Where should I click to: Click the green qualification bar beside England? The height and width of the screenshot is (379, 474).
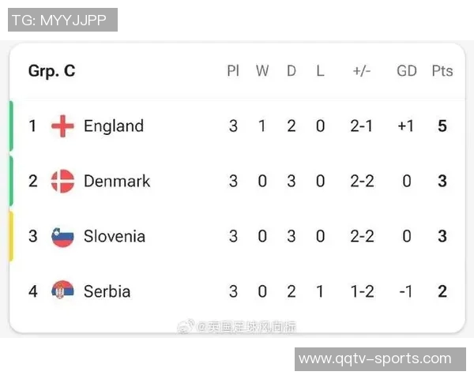[x=11, y=126]
